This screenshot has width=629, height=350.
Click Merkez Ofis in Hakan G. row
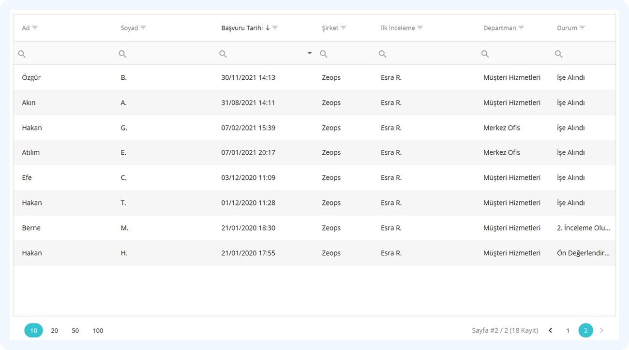tap(502, 128)
